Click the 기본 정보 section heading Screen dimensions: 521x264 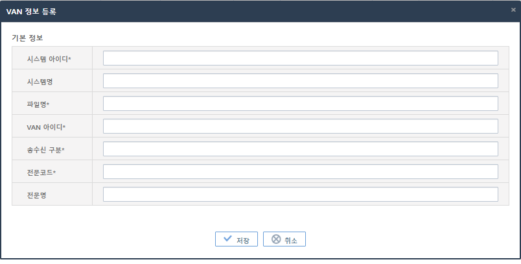tap(27, 38)
